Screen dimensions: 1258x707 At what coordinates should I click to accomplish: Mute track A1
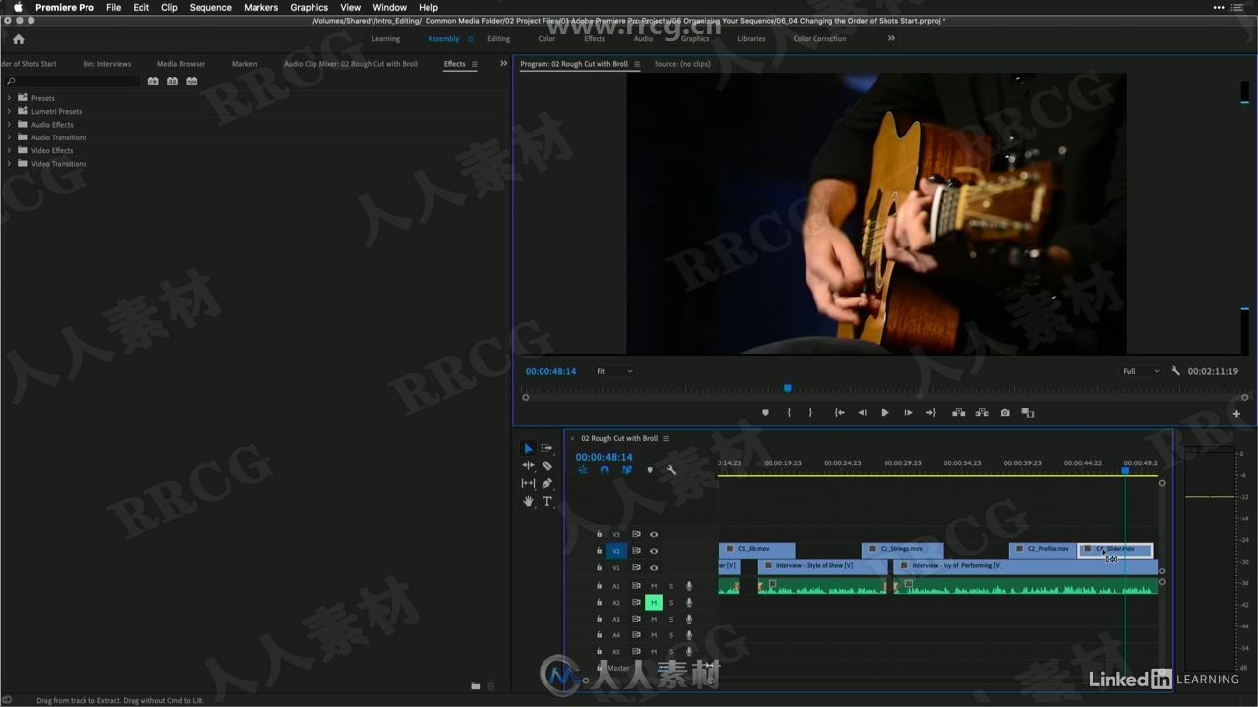point(653,586)
